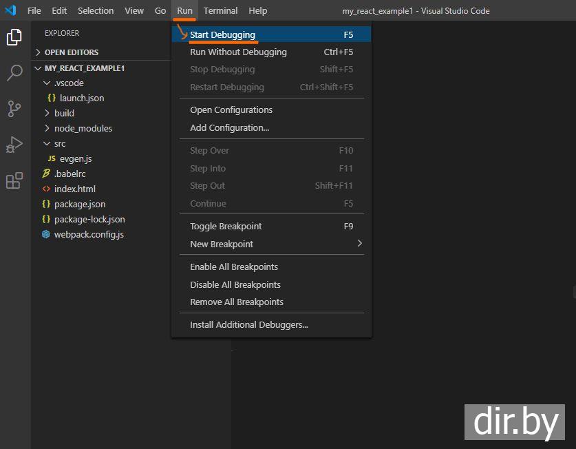Expand the node_modules folder
Screen dimensions: 576x449
click(83, 128)
